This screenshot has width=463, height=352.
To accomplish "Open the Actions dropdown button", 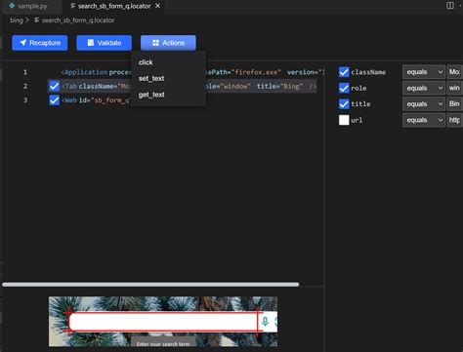I will (168, 43).
